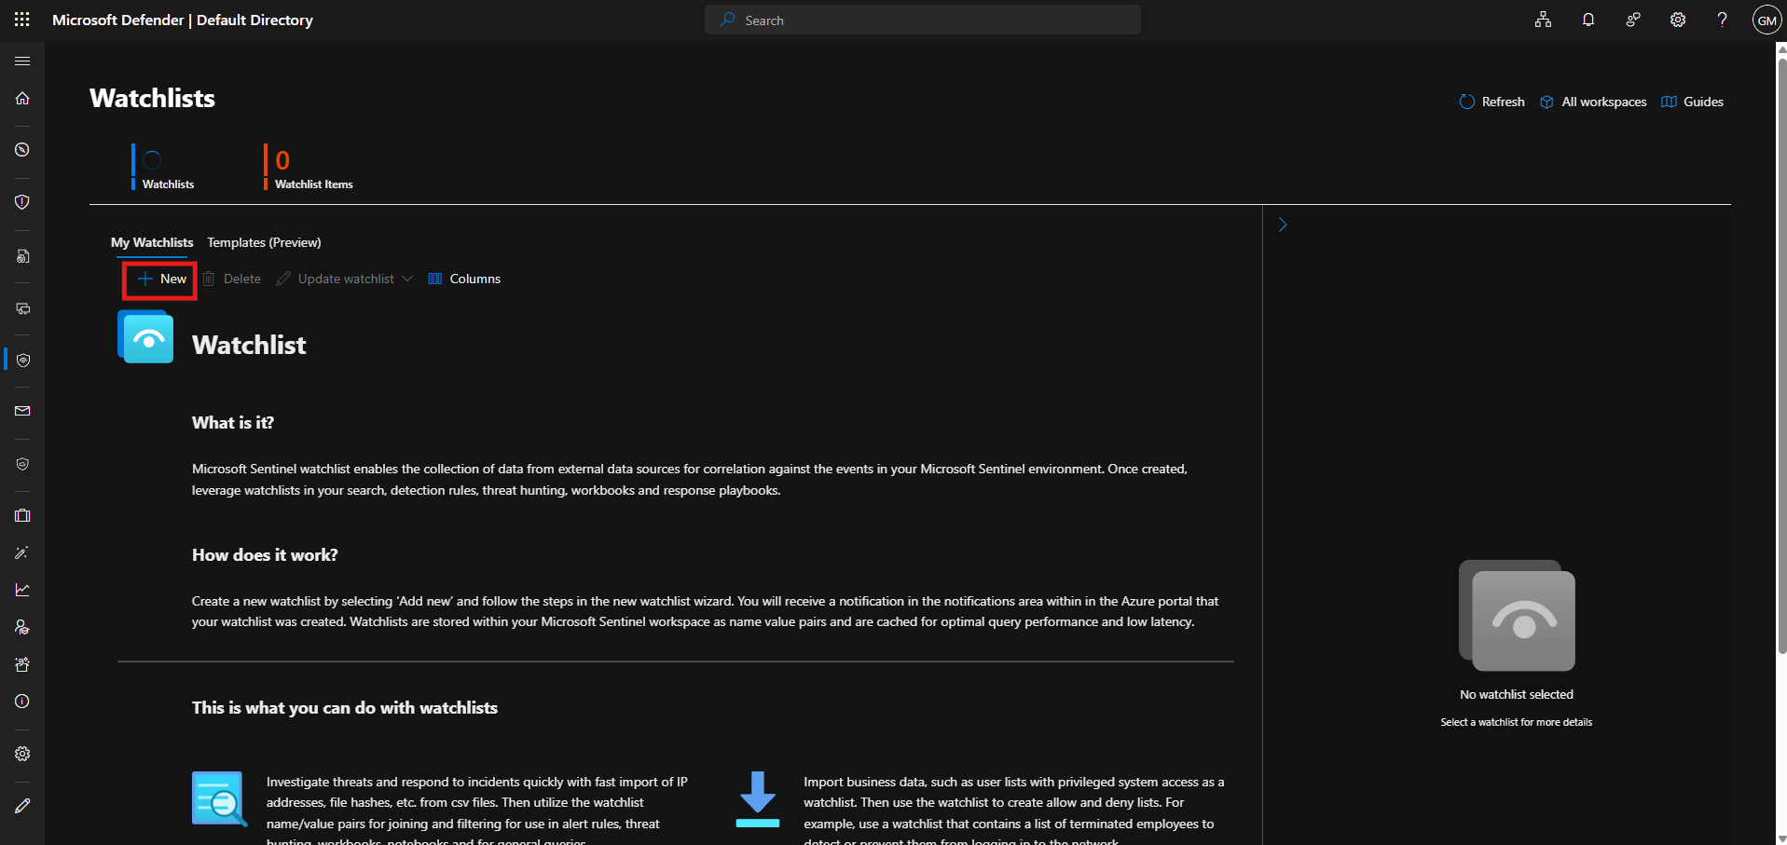Click the Watchlists page heading
Image resolution: width=1787 pixels, height=845 pixels.
152,98
